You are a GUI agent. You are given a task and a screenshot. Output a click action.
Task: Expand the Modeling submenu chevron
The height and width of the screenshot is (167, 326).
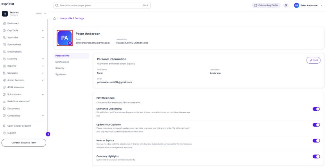tap(43, 59)
